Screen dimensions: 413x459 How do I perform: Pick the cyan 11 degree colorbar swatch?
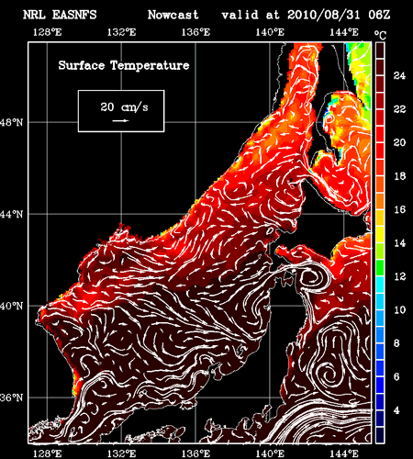tap(380, 285)
